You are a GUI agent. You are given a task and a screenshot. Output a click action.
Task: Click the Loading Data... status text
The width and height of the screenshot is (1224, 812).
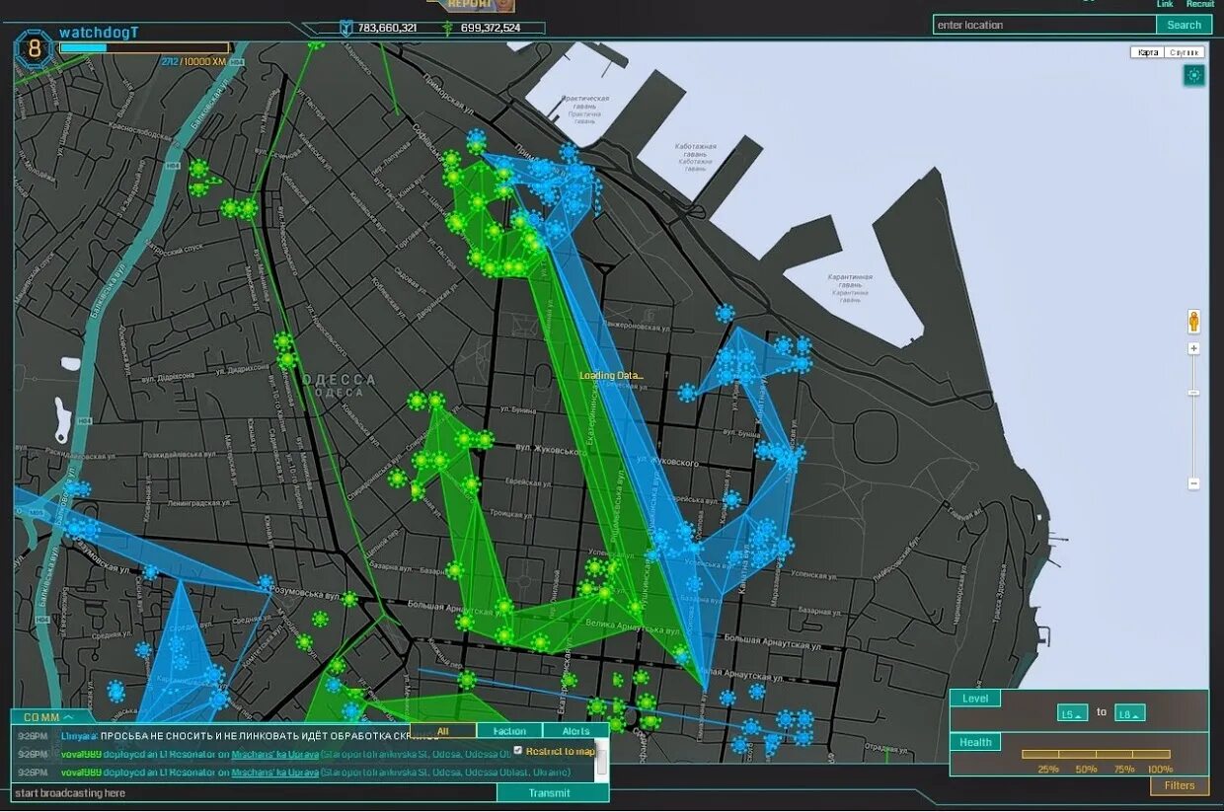[612, 376]
